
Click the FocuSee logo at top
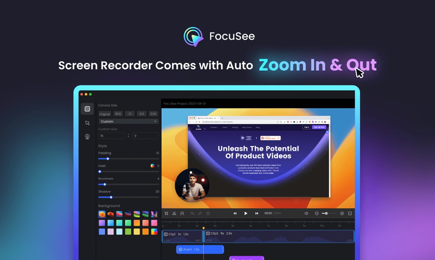(x=219, y=36)
